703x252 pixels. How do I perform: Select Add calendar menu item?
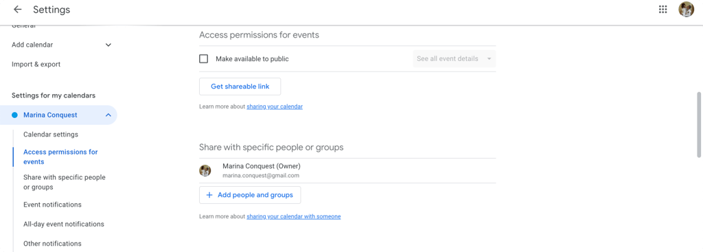click(32, 45)
